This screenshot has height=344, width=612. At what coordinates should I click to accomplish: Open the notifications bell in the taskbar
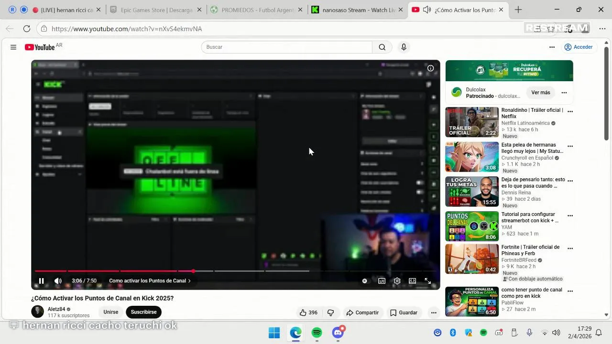coord(599,333)
